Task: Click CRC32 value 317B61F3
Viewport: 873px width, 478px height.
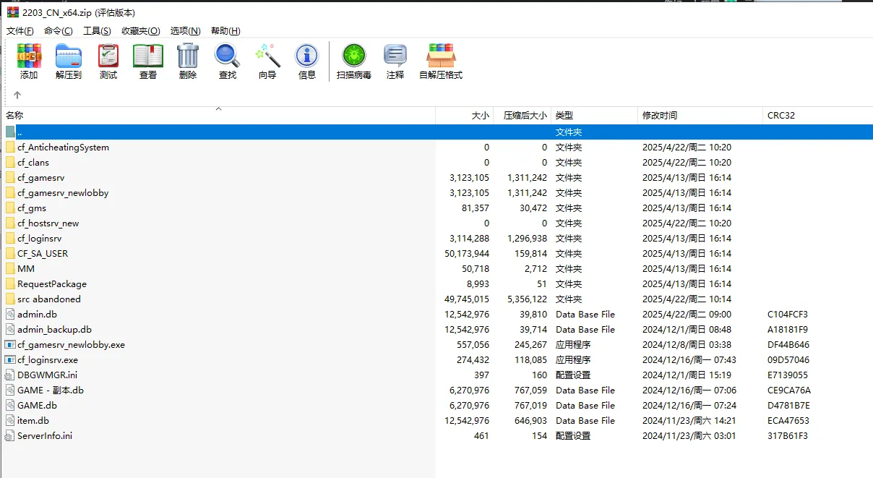Action: [788, 435]
